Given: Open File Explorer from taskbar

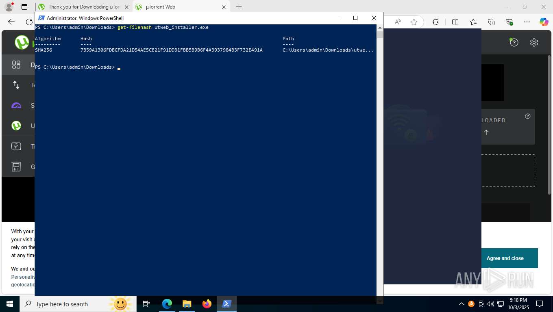Looking at the screenshot, I should (187, 304).
